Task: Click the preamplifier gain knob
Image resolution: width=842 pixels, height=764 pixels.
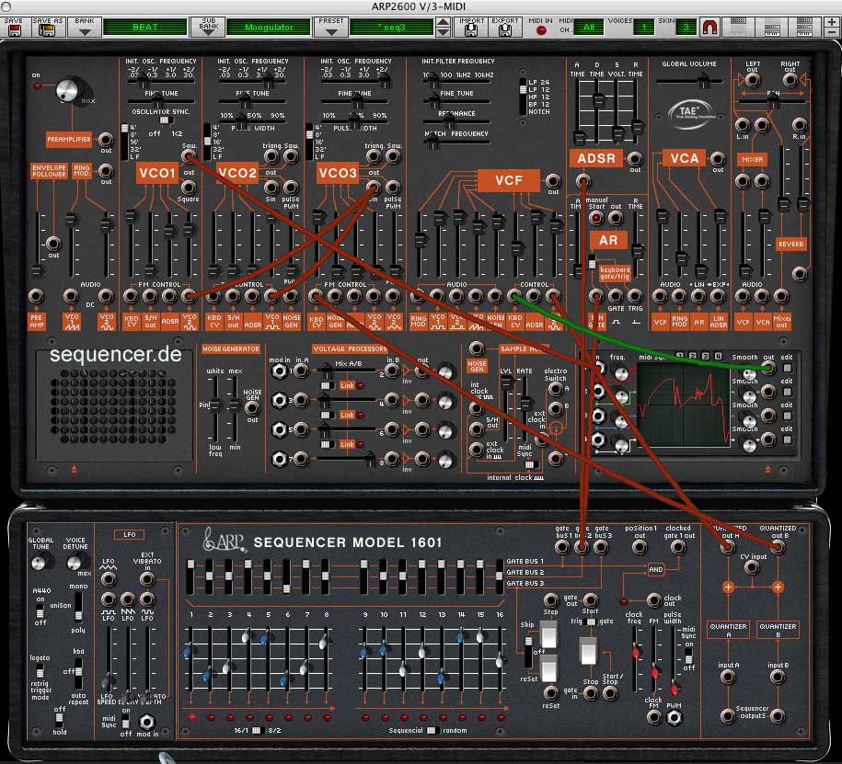Action: (x=68, y=90)
